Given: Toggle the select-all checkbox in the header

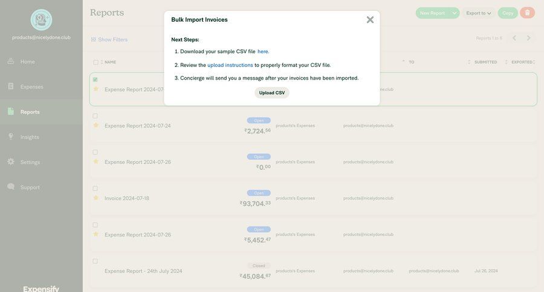Looking at the screenshot, I should (96, 62).
